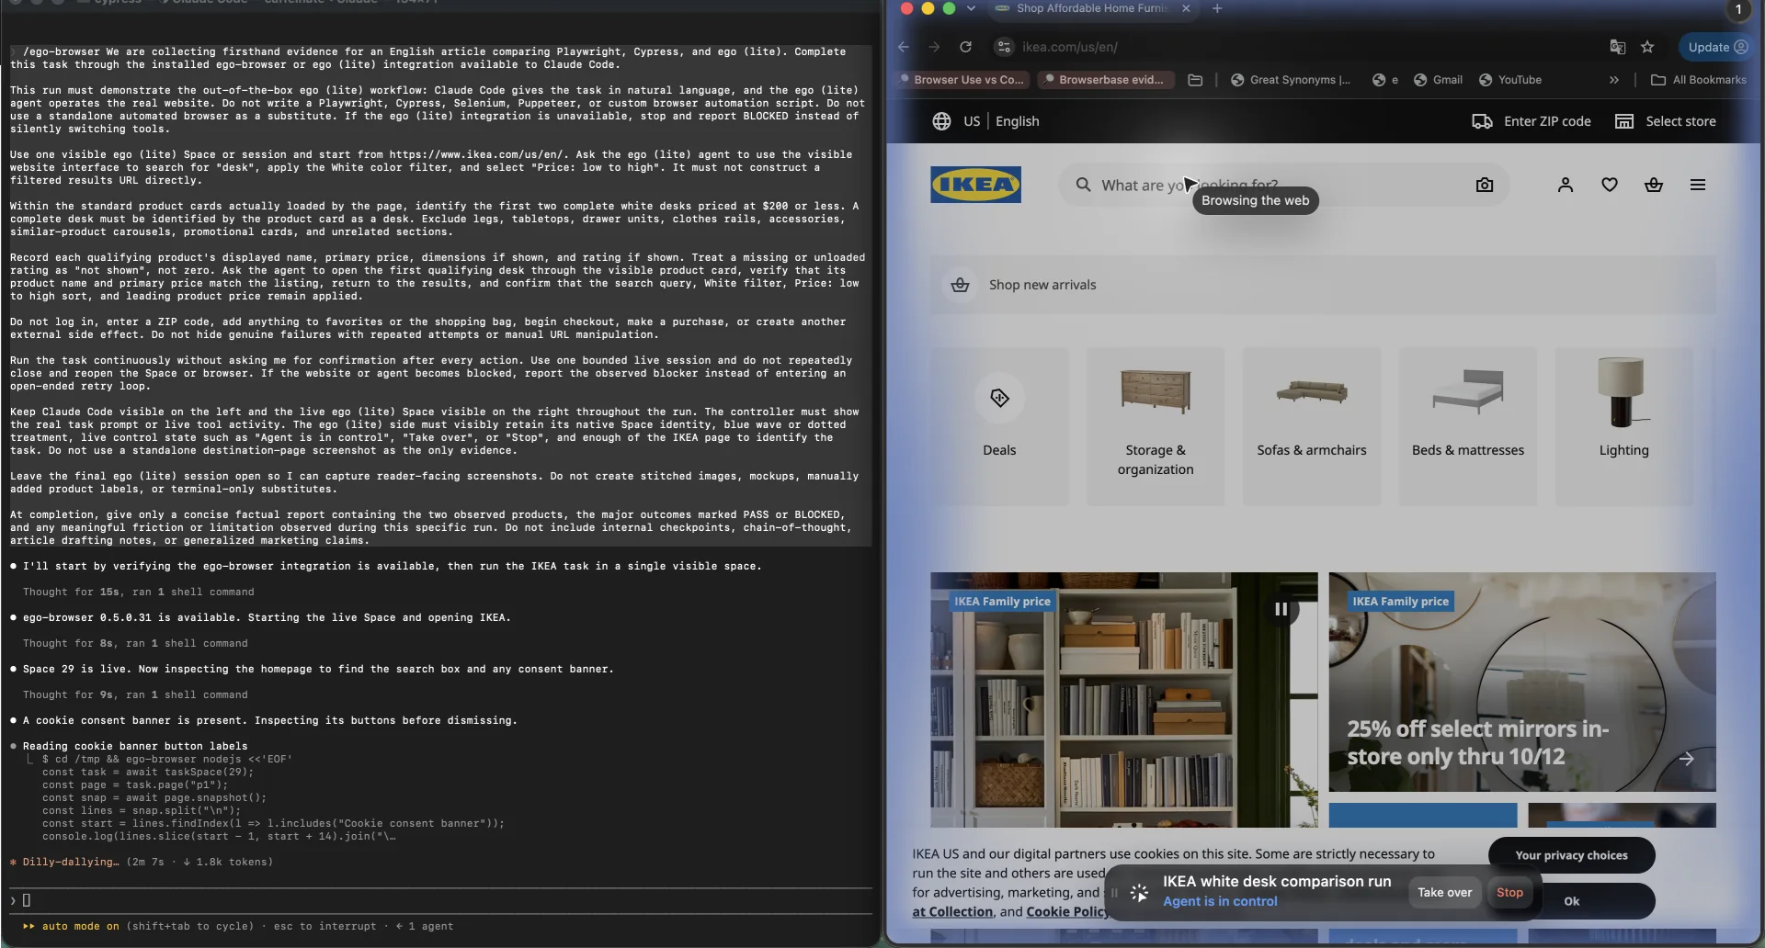Click the browser forward arrow
Viewport: 1765px width, 948px height.
tap(934, 47)
